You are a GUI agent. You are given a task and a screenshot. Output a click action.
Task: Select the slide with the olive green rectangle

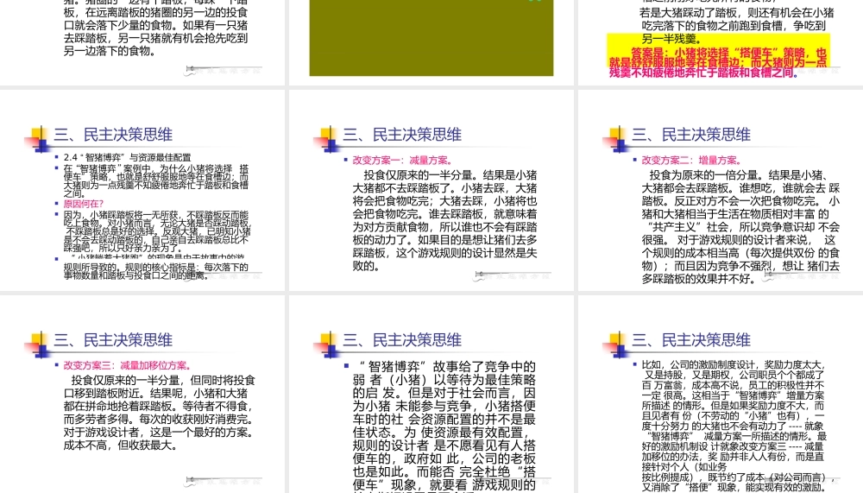click(x=431, y=42)
